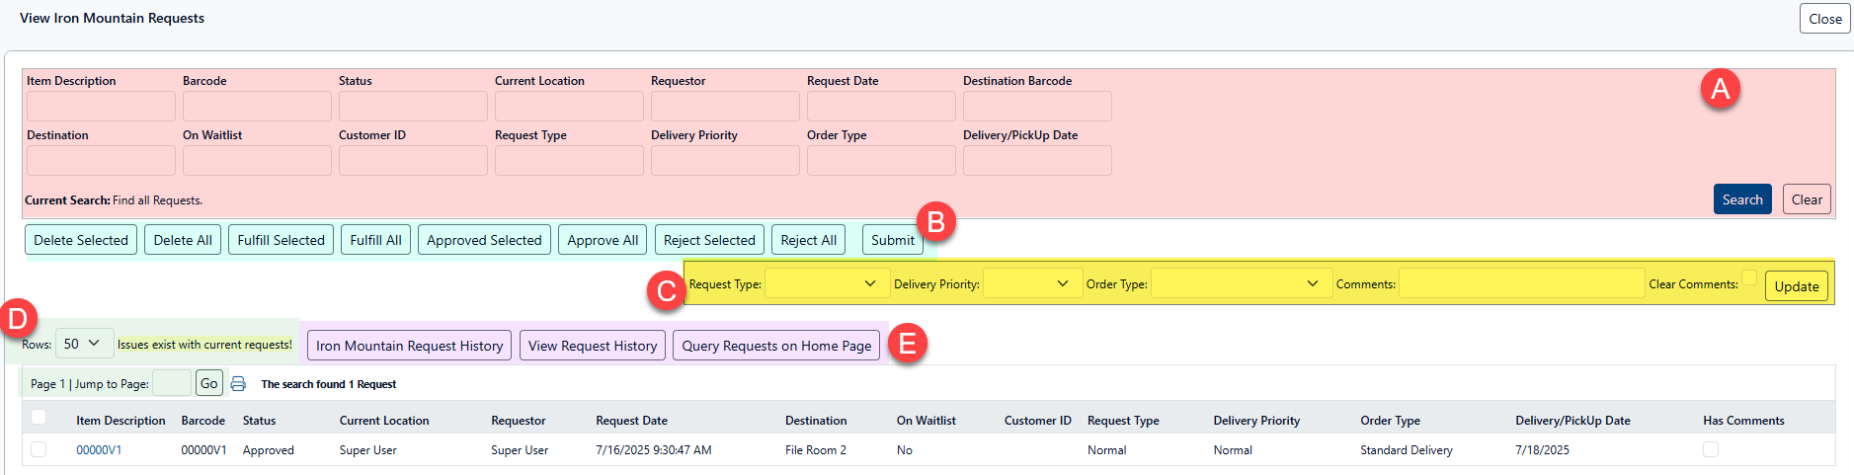Change the Rows per page dropdown

pos(84,344)
